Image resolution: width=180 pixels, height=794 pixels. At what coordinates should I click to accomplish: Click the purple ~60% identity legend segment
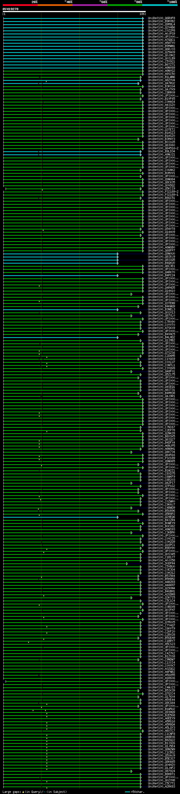coord(90,5)
